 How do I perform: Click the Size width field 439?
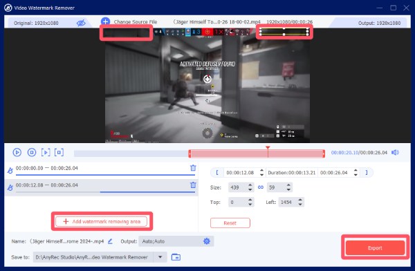coord(238,187)
